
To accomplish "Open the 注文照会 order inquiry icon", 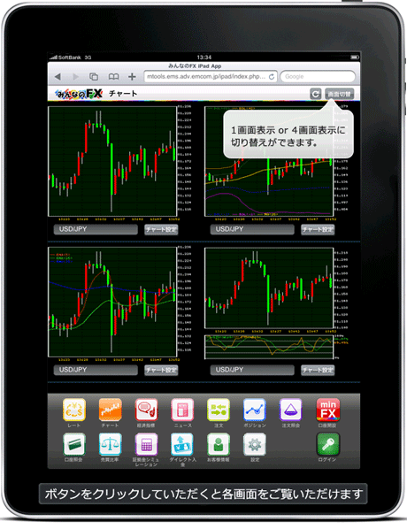I will coord(290,410).
